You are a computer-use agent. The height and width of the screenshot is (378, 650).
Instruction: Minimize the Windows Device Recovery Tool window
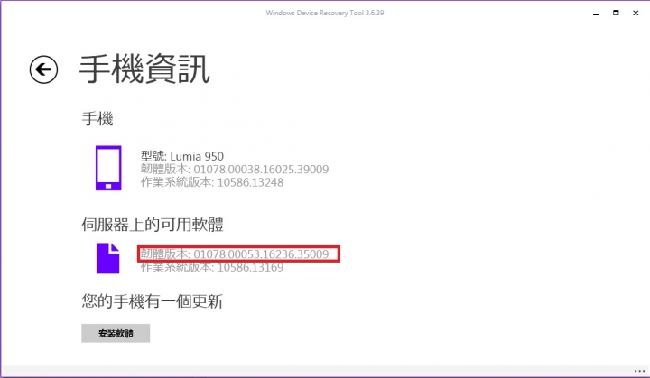click(596, 14)
